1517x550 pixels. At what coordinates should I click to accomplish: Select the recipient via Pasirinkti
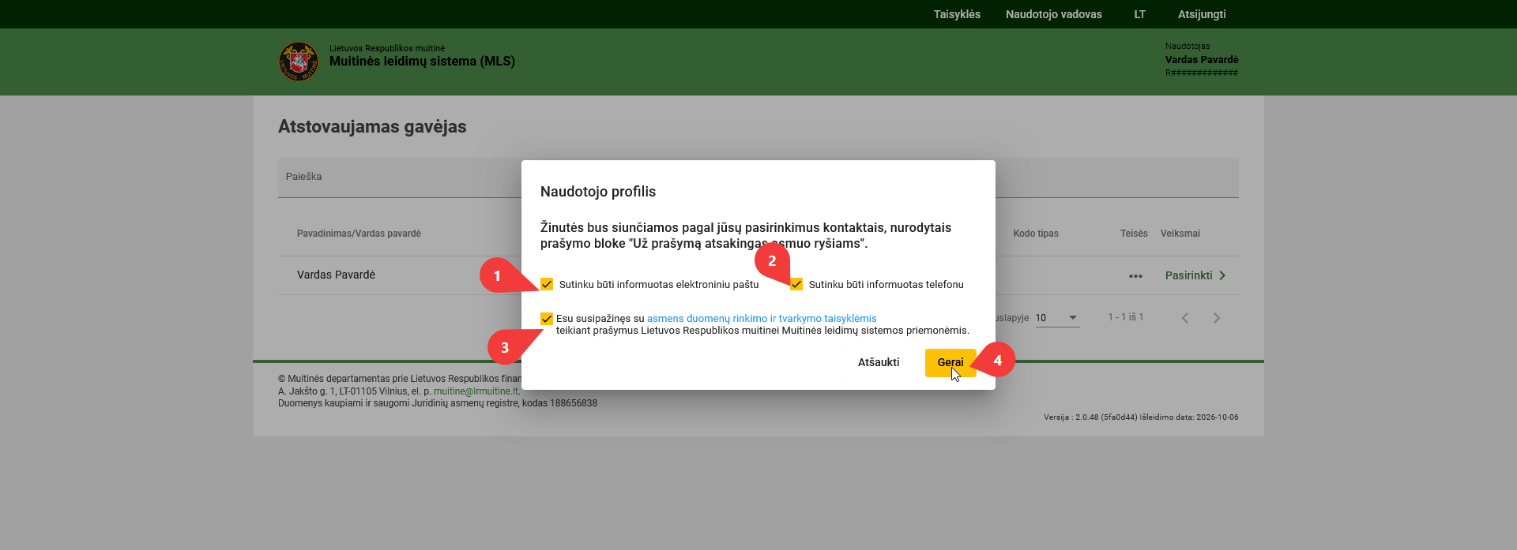(1195, 275)
